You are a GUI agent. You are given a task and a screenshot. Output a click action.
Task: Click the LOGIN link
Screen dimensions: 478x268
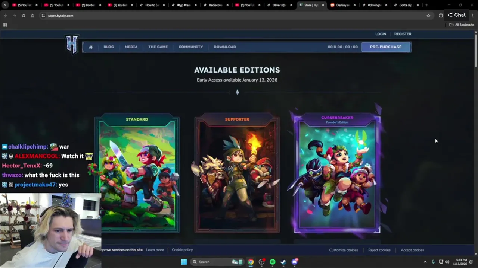pyautogui.click(x=381, y=34)
